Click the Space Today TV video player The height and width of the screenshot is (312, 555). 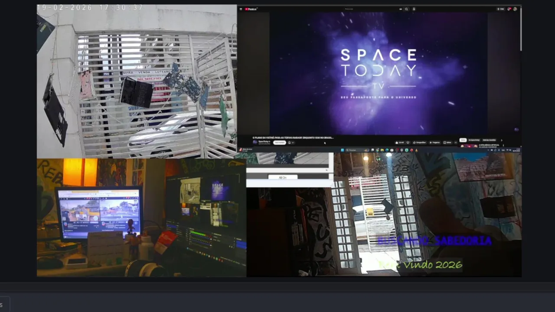click(379, 73)
